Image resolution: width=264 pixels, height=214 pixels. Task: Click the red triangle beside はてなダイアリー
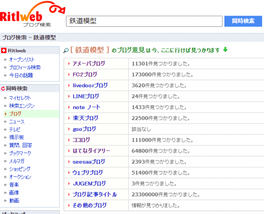tap(69, 151)
